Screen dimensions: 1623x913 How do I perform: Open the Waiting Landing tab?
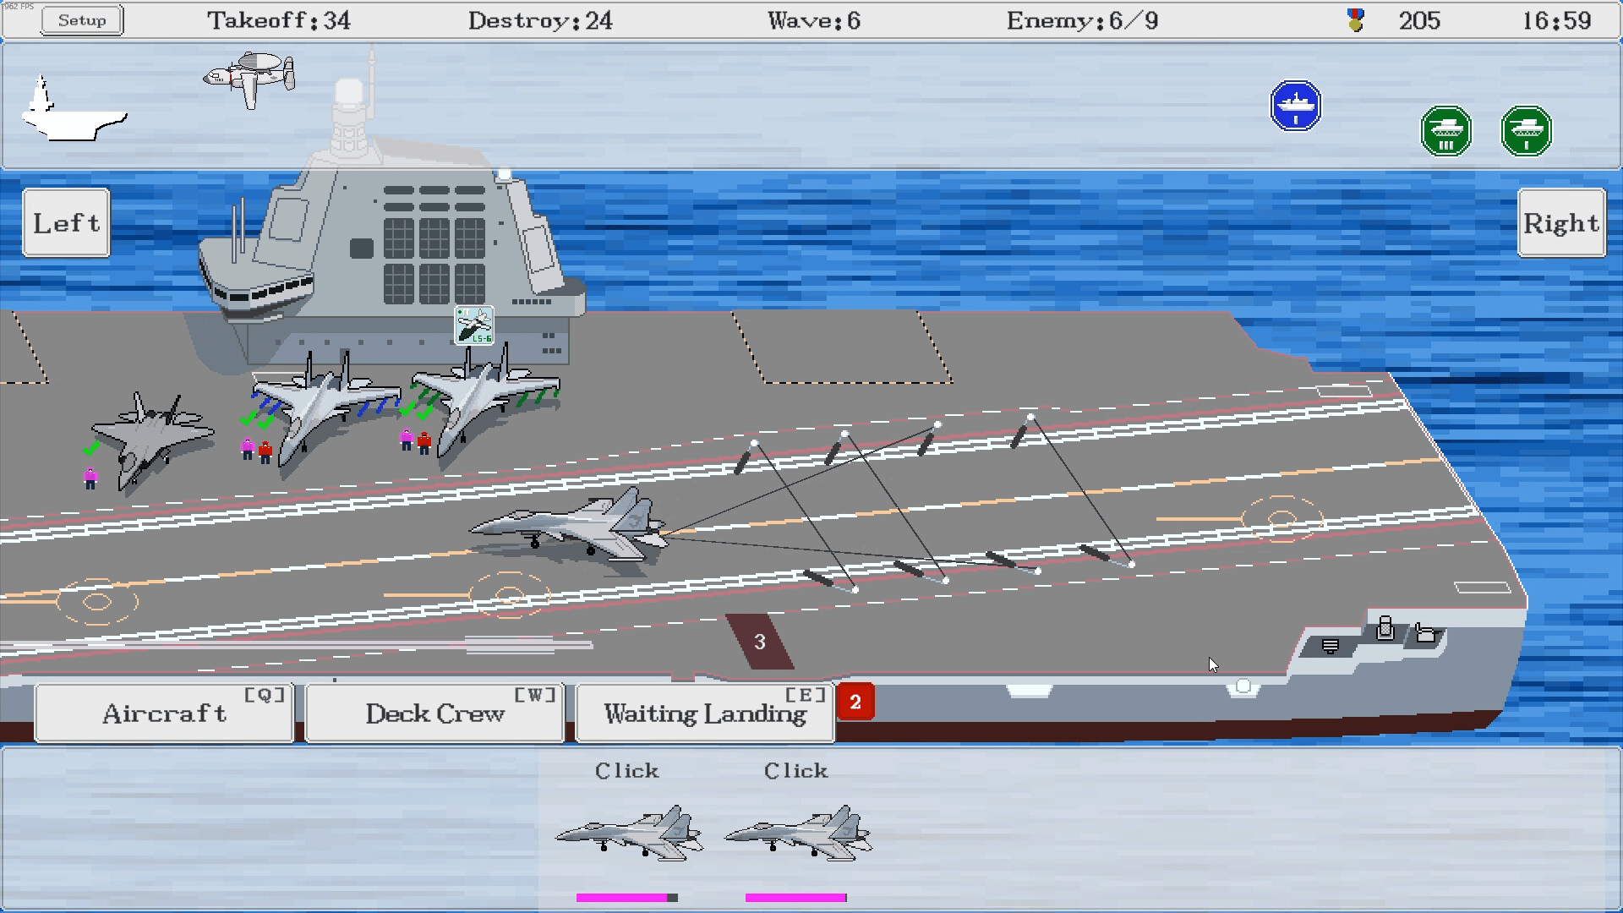705,713
